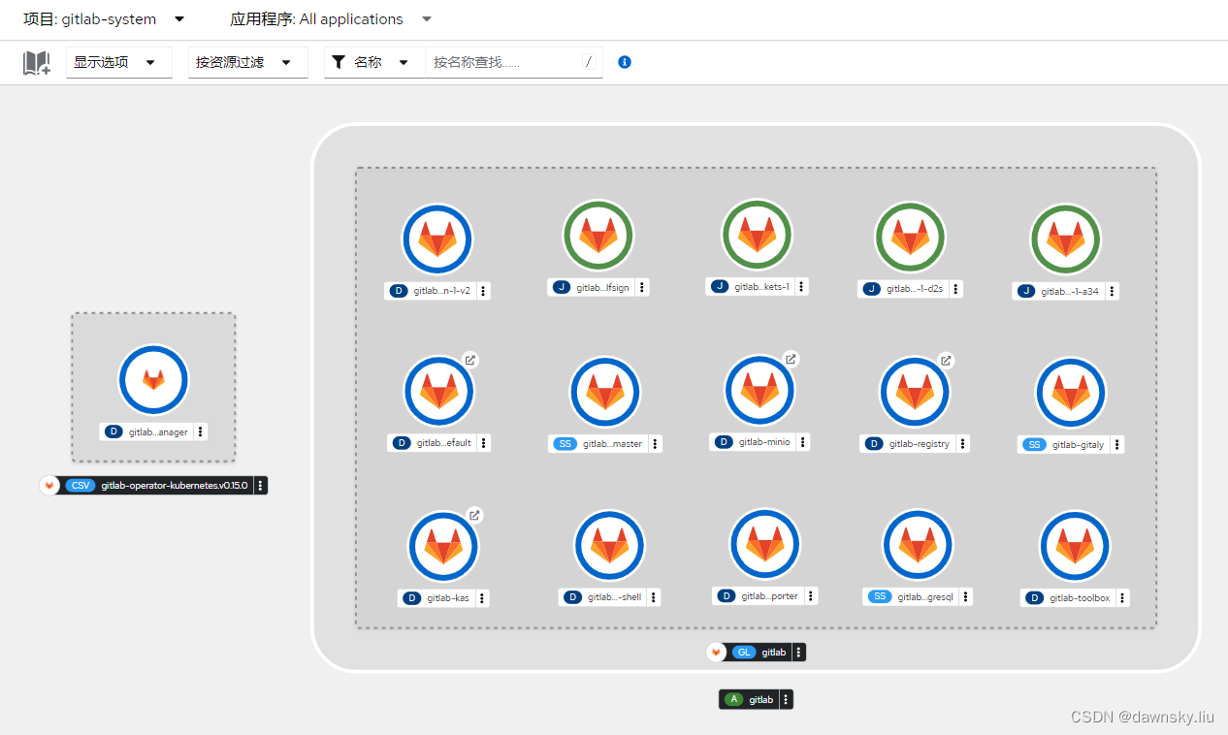Open kebab menu for gitlab...porter
Screen dimensions: 1228x735
pos(811,596)
